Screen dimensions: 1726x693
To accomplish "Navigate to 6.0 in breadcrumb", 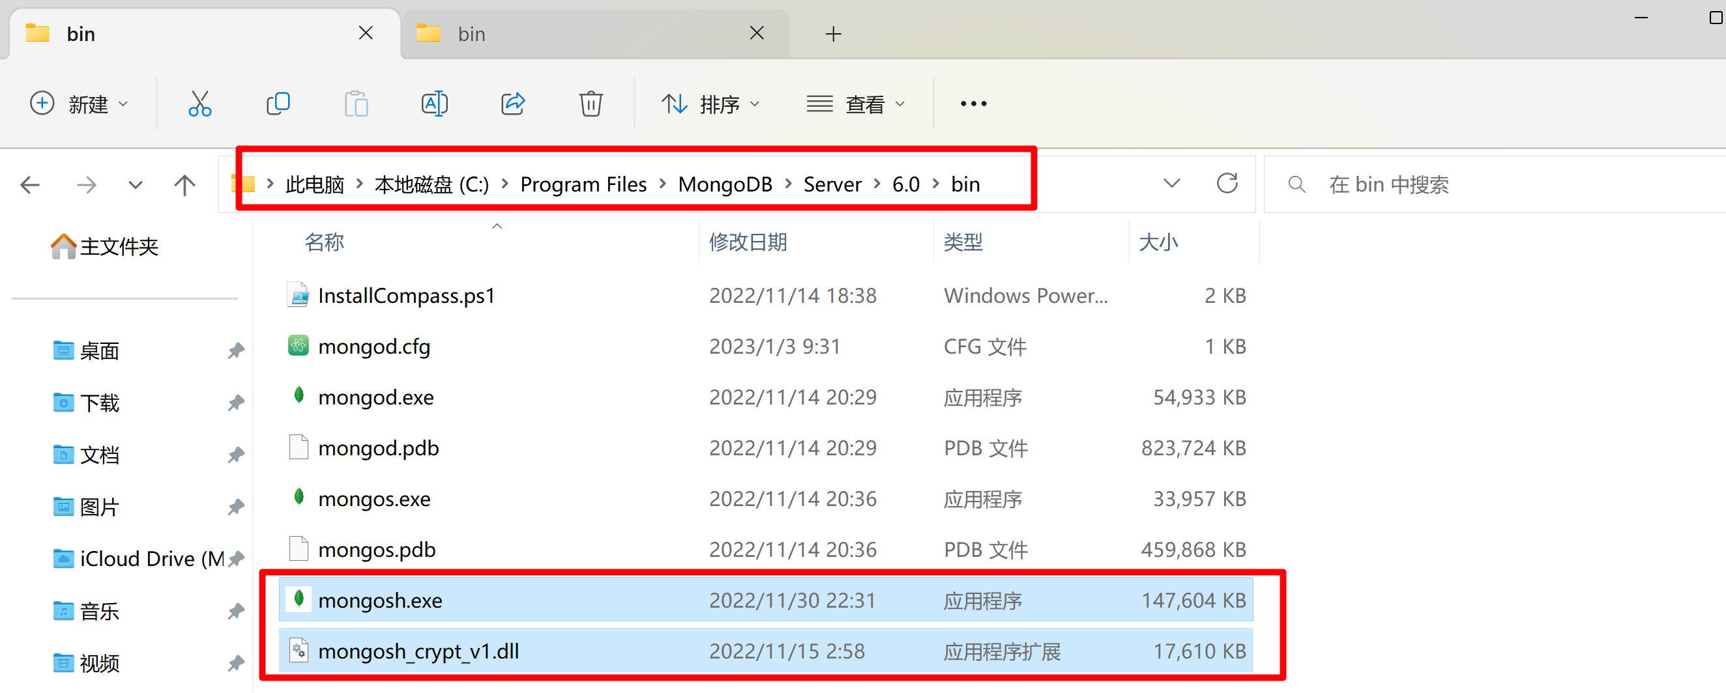I will pyautogui.click(x=906, y=184).
